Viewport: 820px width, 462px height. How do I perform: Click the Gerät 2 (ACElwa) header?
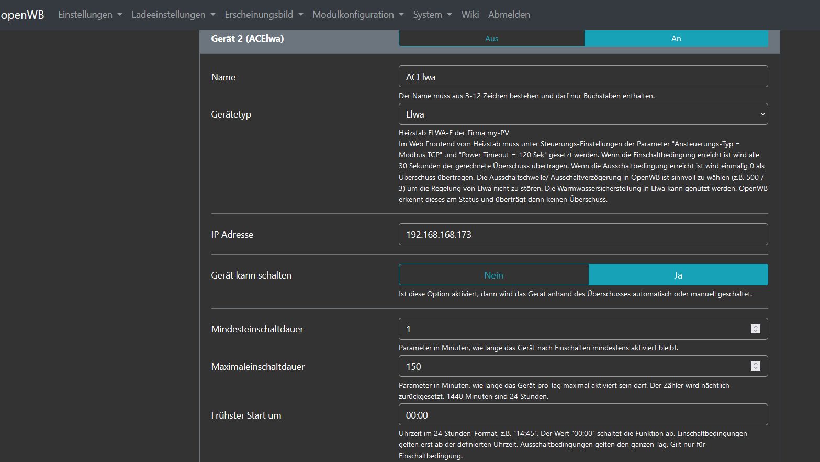[x=248, y=39]
